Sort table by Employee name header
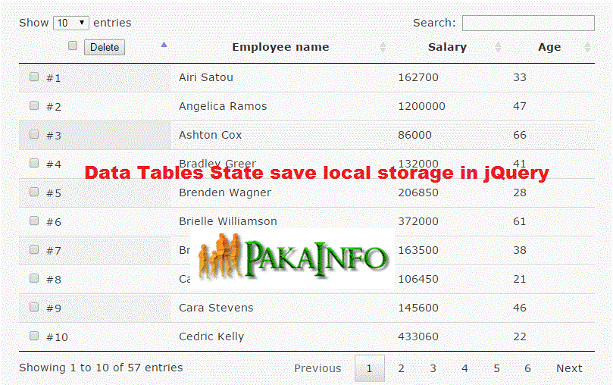The image size is (613, 385). point(280,47)
